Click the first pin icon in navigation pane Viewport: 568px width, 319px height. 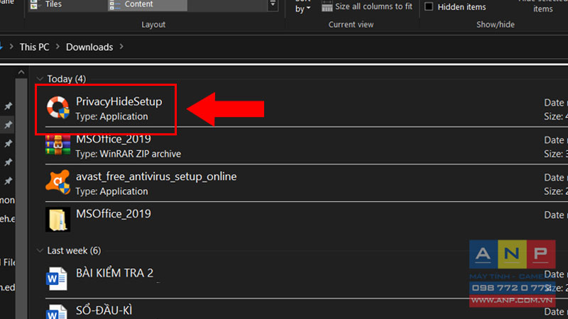pos(8,106)
